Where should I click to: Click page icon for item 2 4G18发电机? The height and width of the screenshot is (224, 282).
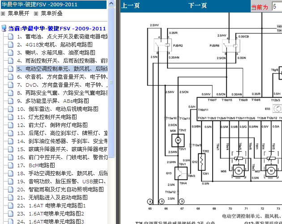[x=11, y=45]
